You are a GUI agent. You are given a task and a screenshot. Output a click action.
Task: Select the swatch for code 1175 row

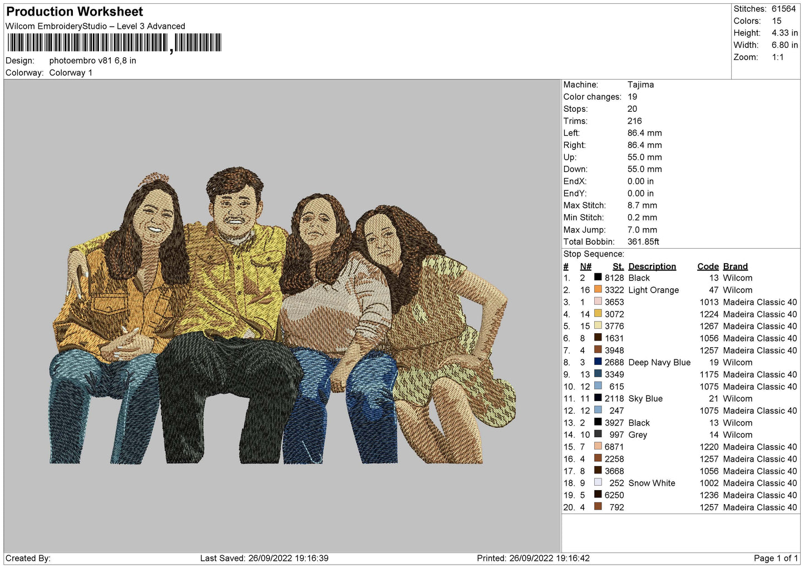(x=598, y=374)
